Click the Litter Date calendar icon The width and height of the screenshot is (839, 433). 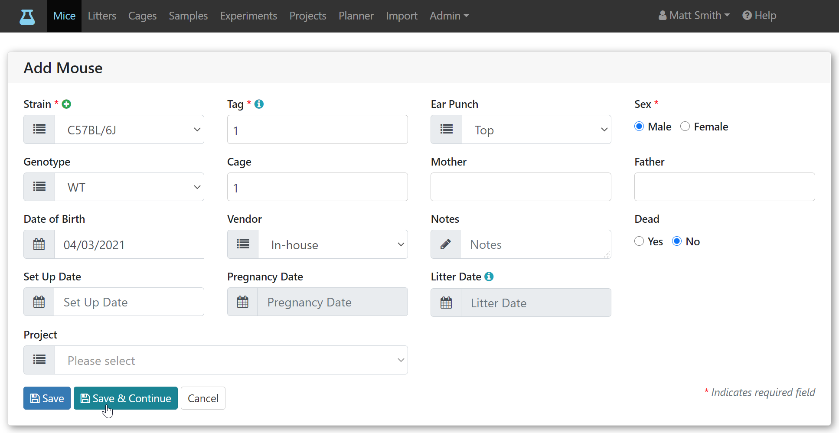tap(446, 303)
